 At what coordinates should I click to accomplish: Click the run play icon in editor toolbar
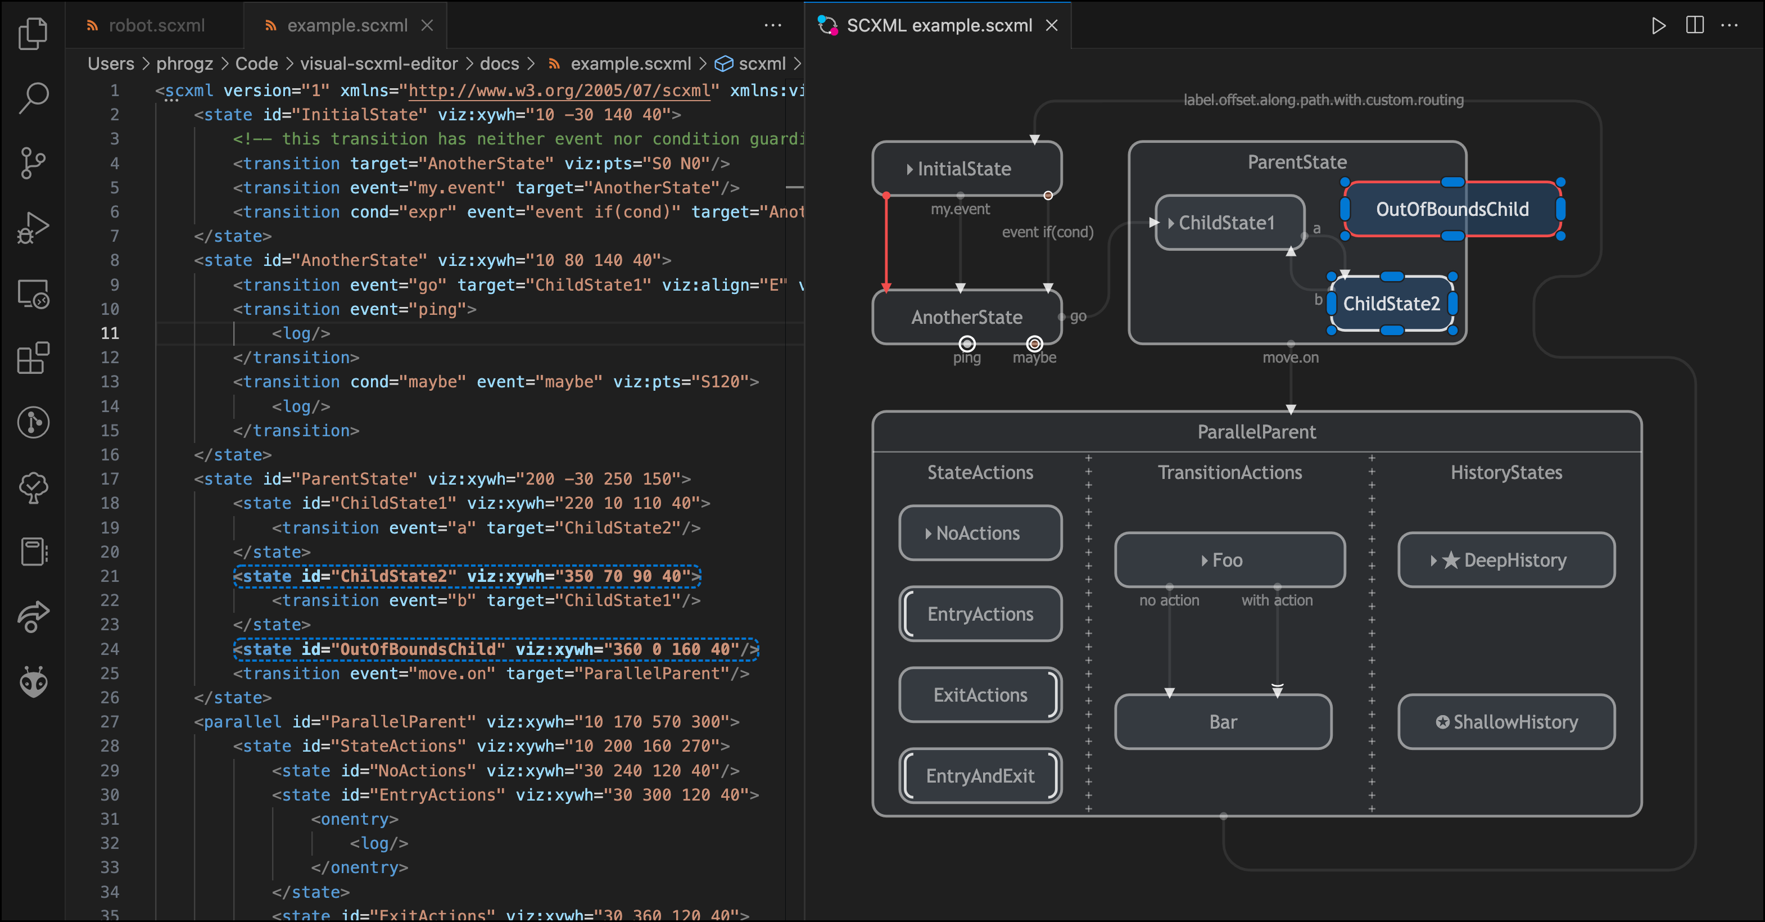click(x=1658, y=26)
